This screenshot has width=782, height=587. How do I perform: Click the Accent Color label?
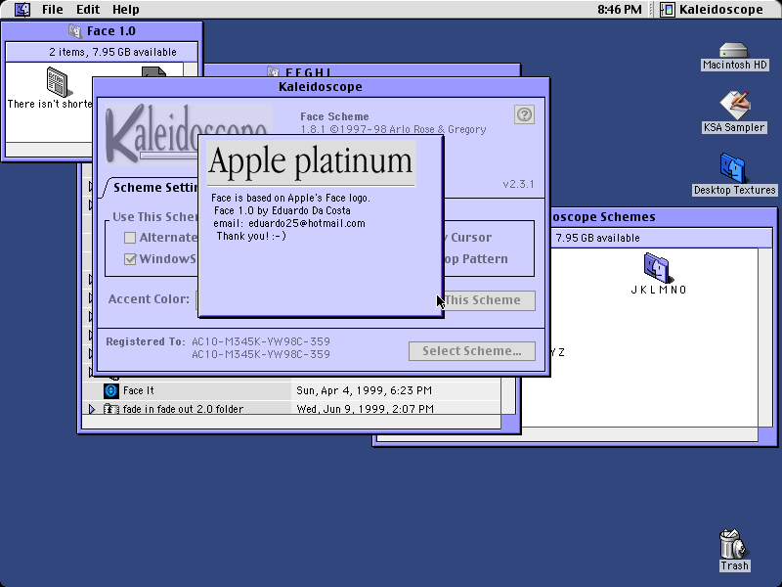point(149,299)
